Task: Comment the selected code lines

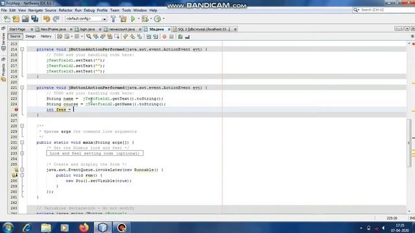Action: coord(180,37)
